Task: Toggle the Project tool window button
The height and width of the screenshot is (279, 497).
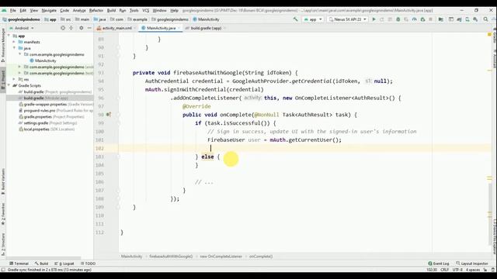Action: click(x=3, y=79)
